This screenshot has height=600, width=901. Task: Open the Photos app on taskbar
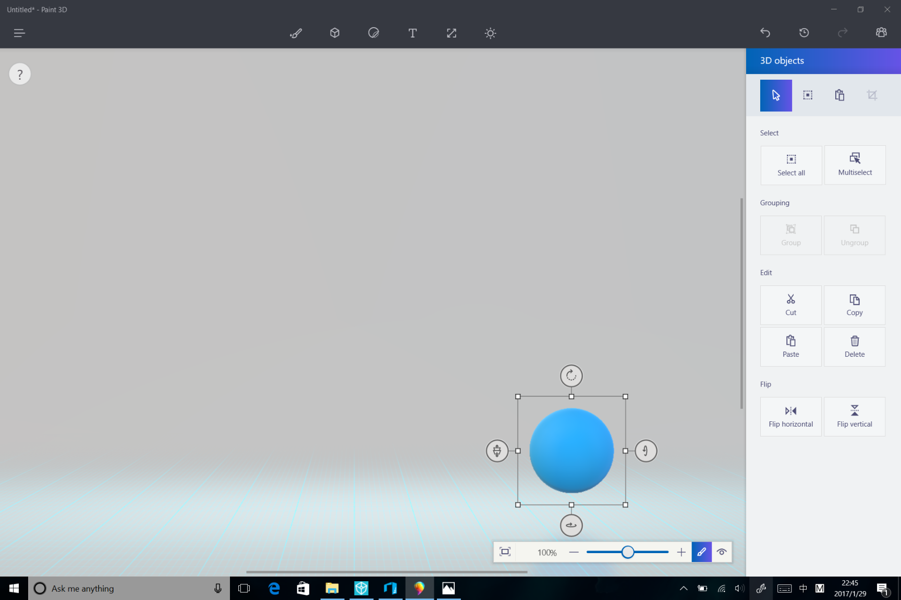tap(448, 589)
